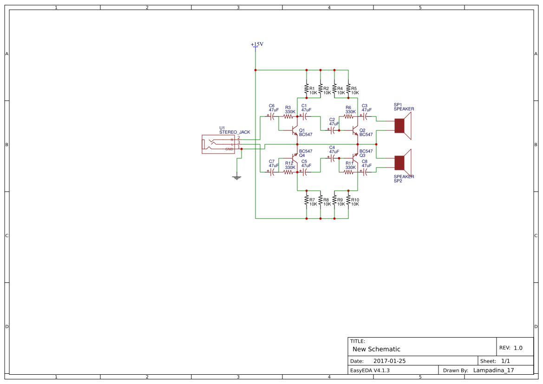Select the U1 STEREO_JACK connector symbol
The width and height of the screenshot is (543, 384).
tap(218, 144)
